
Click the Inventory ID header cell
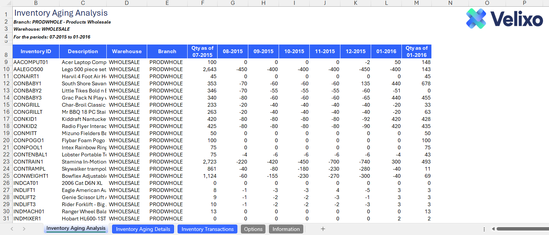coord(36,52)
